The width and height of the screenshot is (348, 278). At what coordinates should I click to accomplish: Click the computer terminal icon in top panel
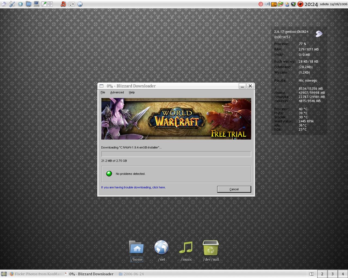pos(36,4)
